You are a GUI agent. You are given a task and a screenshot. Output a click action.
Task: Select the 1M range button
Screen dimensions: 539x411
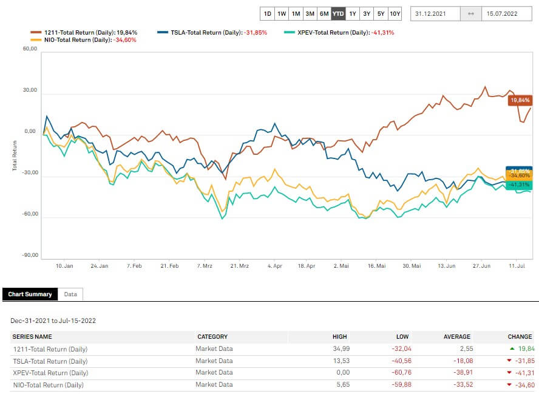tap(296, 13)
